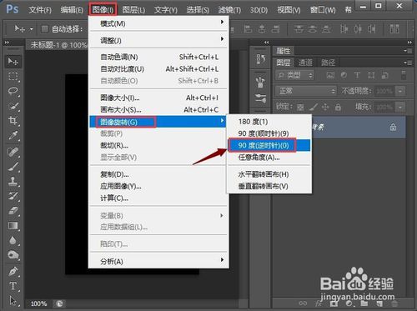
Task: Open the Filter menu
Action: pos(229,10)
